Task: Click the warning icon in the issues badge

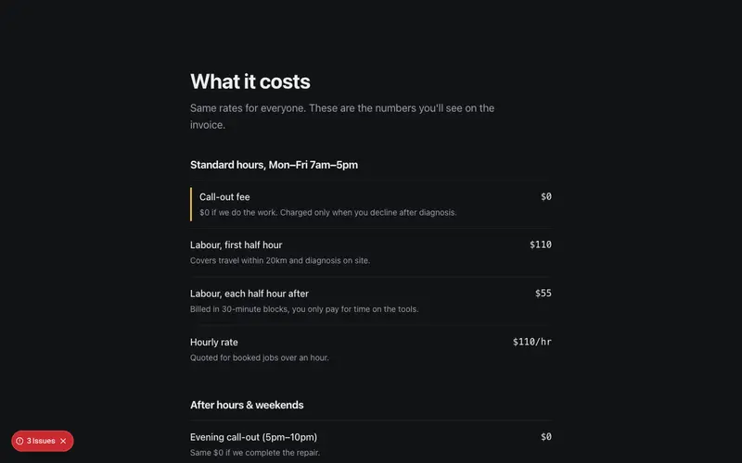Action: tap(19, 441)
